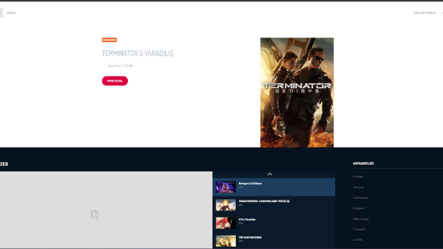This screenshot has height=249, width=443.
Task: Open the Terminator Genisys movie poster
Action: [x=297, y=93]
